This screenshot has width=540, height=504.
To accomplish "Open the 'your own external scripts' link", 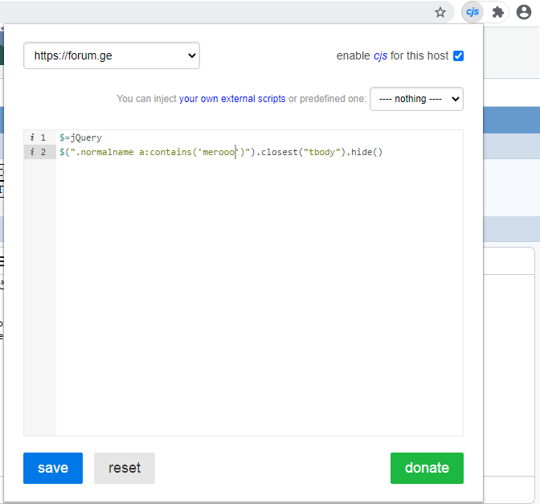I will (x=232, y=99).
